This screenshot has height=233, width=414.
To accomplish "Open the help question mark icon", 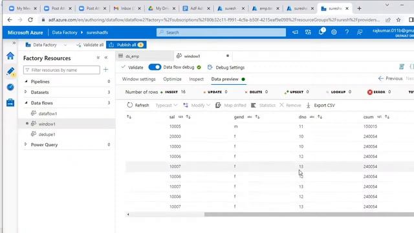I will 347,32.
